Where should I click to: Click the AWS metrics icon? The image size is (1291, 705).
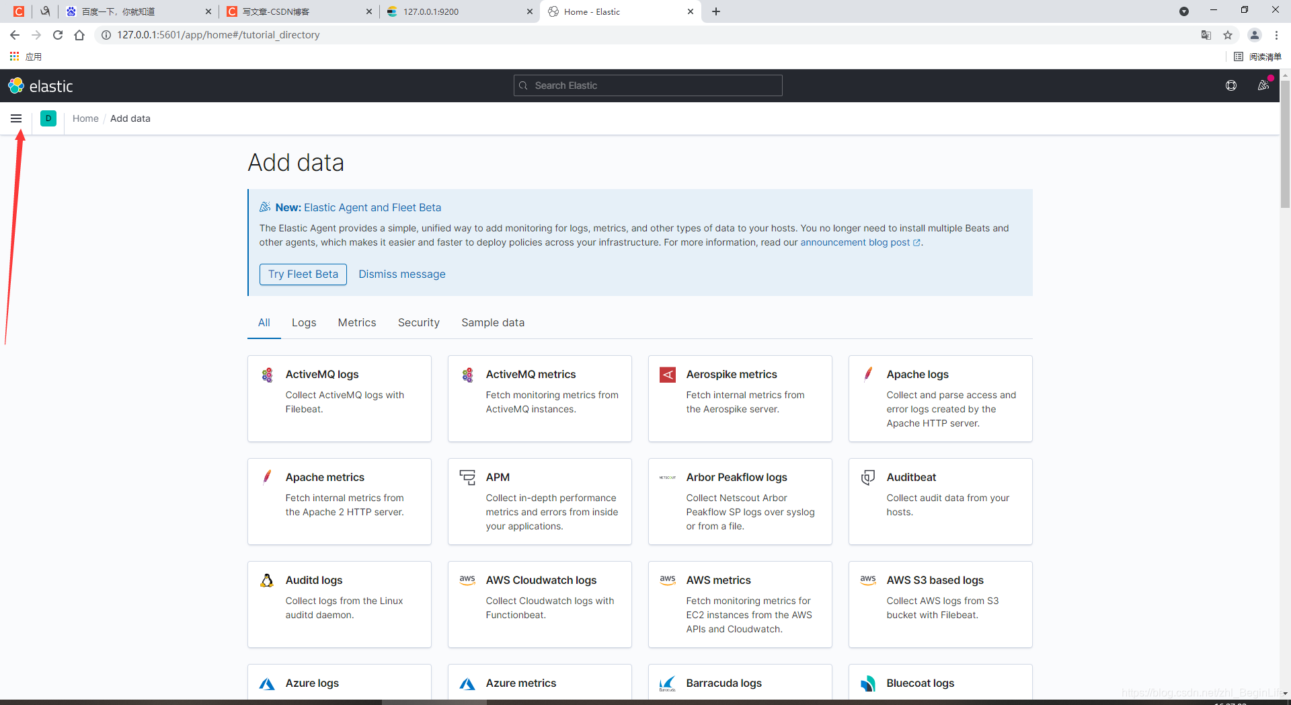tap(668, 580)
